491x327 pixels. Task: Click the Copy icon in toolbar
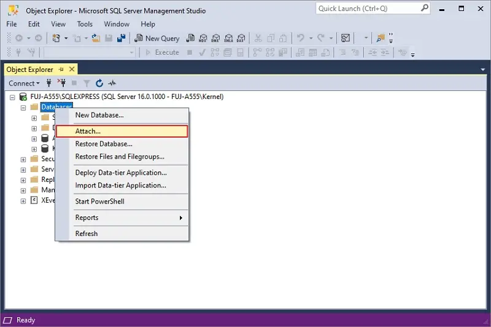pyautogui.click(x=271, y=38)
